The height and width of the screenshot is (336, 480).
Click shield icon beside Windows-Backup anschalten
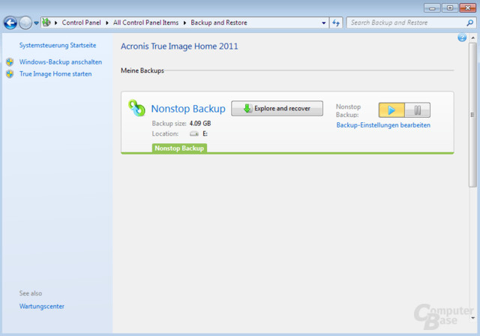[10, 62]
